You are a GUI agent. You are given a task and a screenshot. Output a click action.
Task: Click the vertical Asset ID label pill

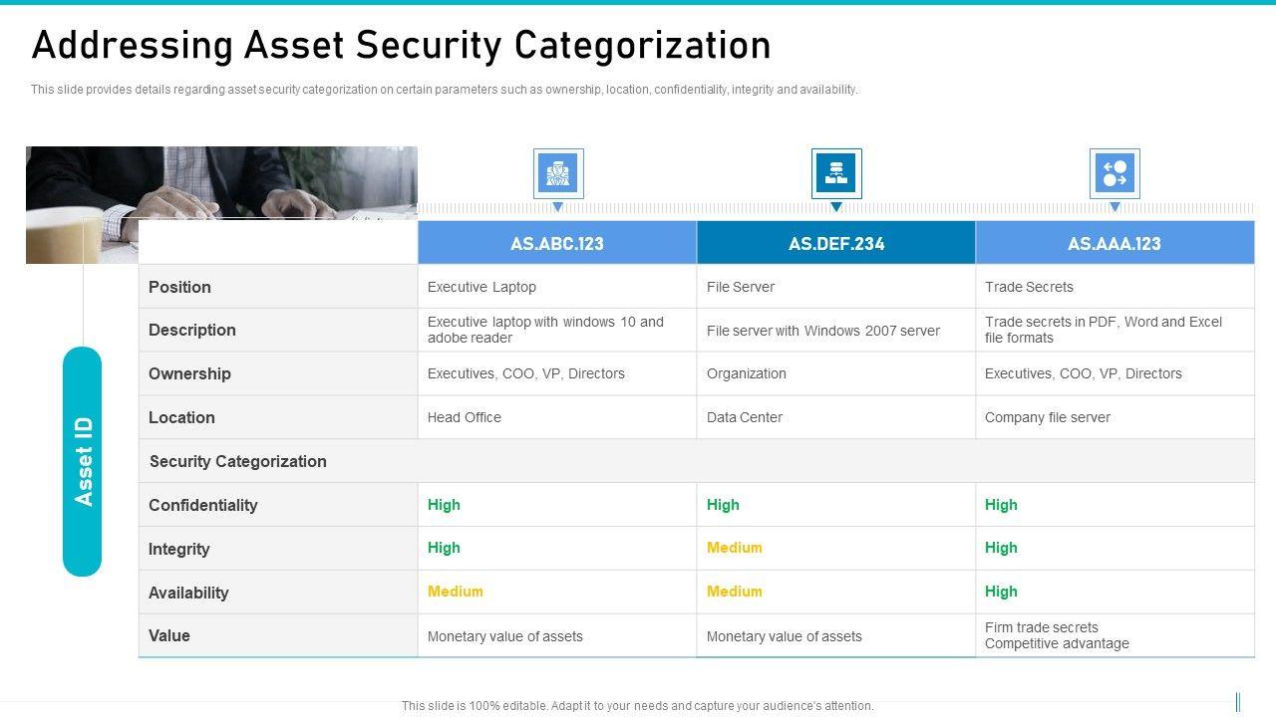coord(83,461)
